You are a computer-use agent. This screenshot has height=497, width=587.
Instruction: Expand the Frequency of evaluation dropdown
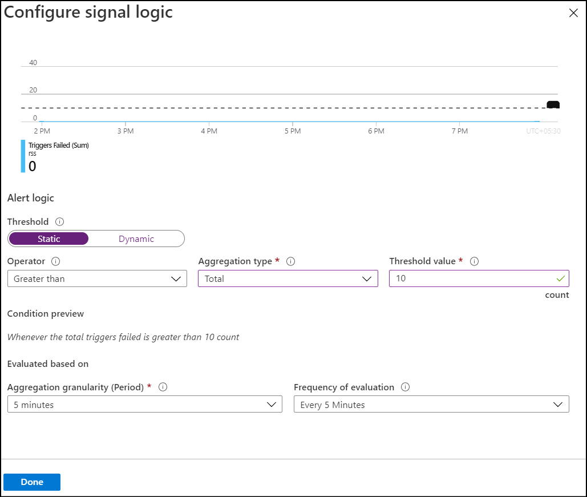pyautogui.click(x=431, y=405)
